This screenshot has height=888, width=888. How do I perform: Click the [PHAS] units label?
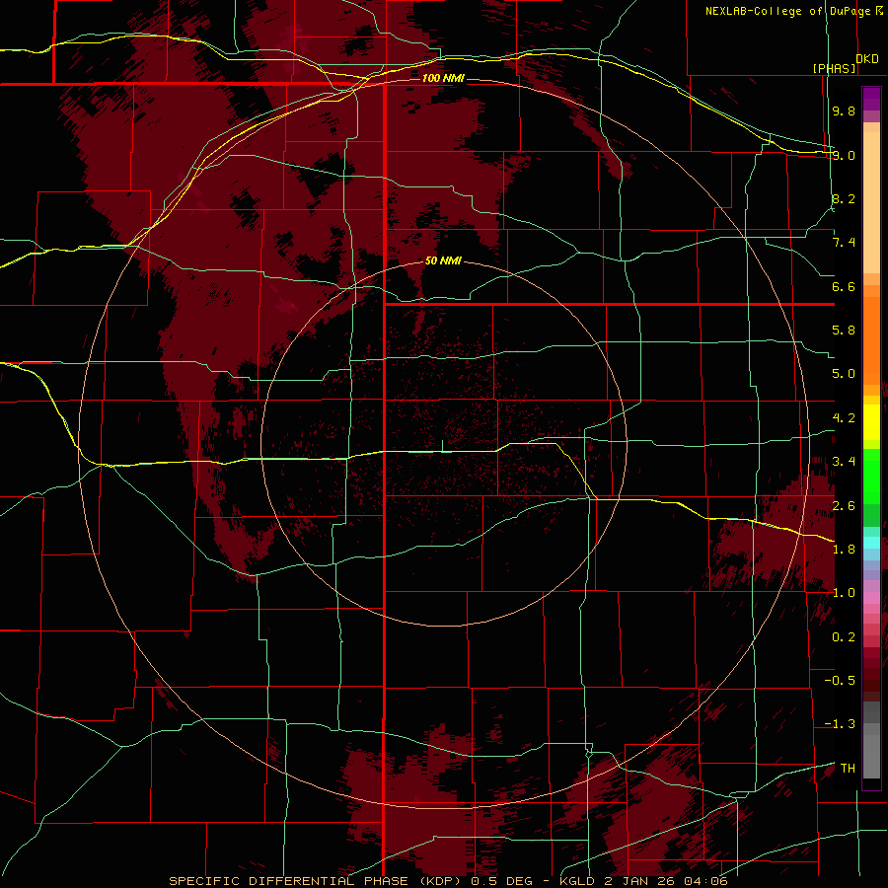tap(835, 68)
